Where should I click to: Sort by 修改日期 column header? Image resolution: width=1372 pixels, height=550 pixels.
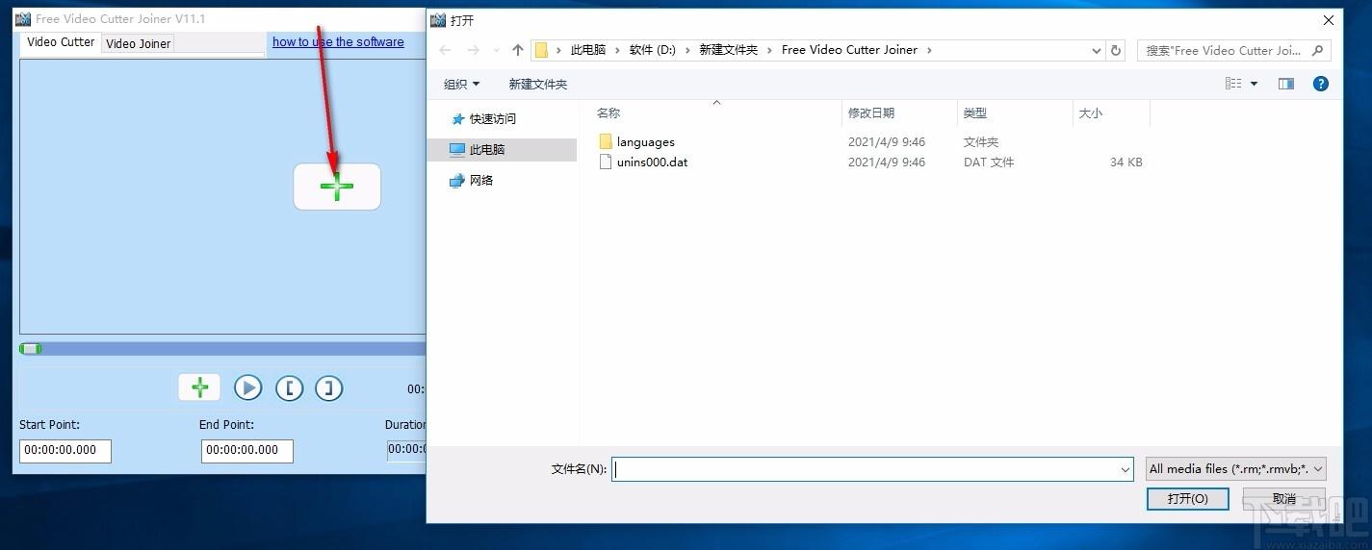pyautogui.click(x=871, y=113)
